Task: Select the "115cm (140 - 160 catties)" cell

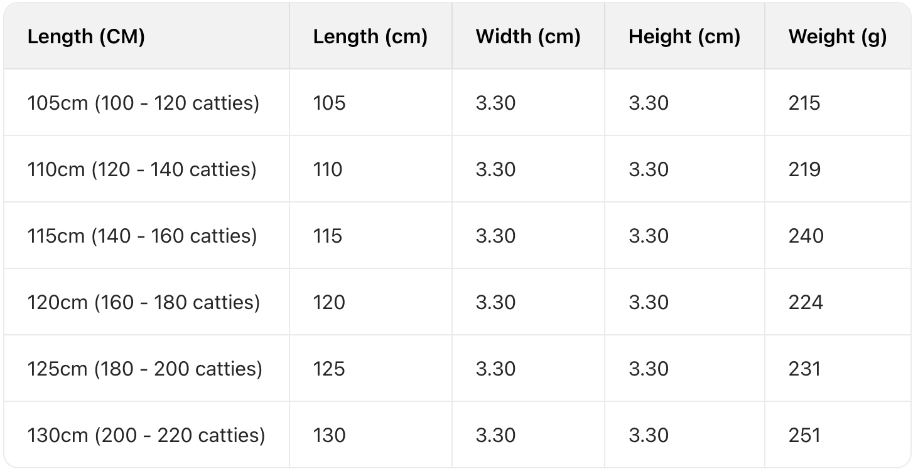Action: pyautogui.click(x=142, y=236)
